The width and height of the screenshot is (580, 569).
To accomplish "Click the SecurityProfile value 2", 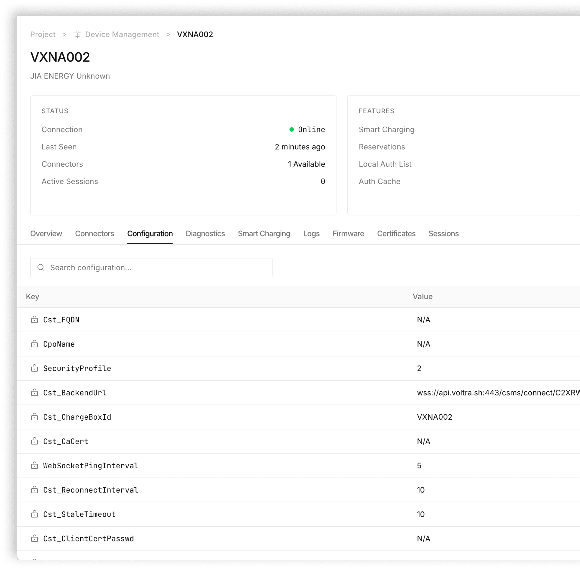I will pyautogui.click(x=419, y=368).
